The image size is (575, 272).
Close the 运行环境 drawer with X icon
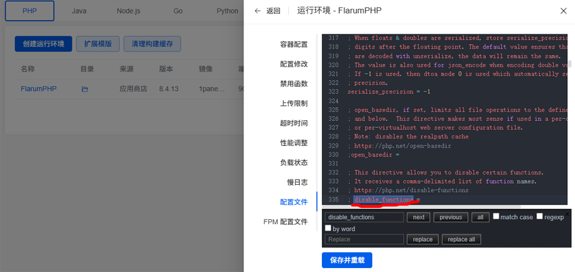(x=563, y=11)
